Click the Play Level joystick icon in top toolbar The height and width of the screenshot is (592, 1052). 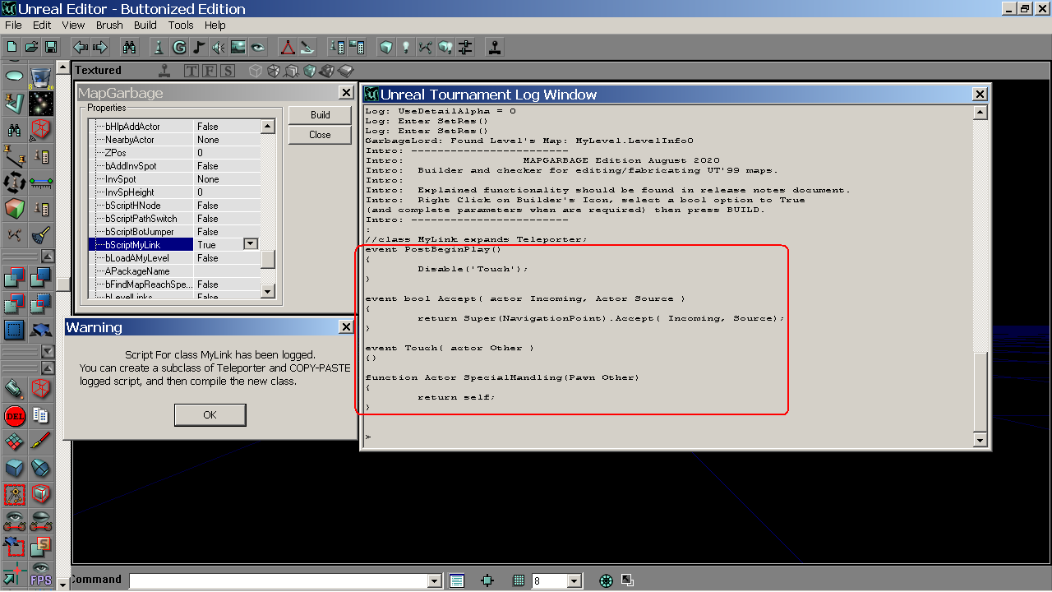click(494, 47)
